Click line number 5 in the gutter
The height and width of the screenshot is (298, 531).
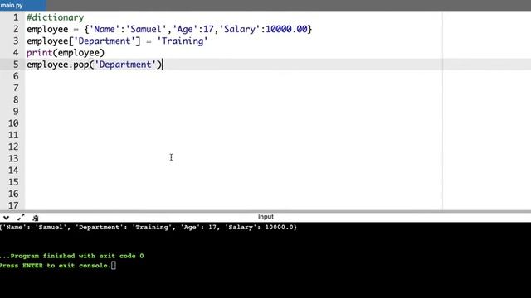click(x=16, y=65)
